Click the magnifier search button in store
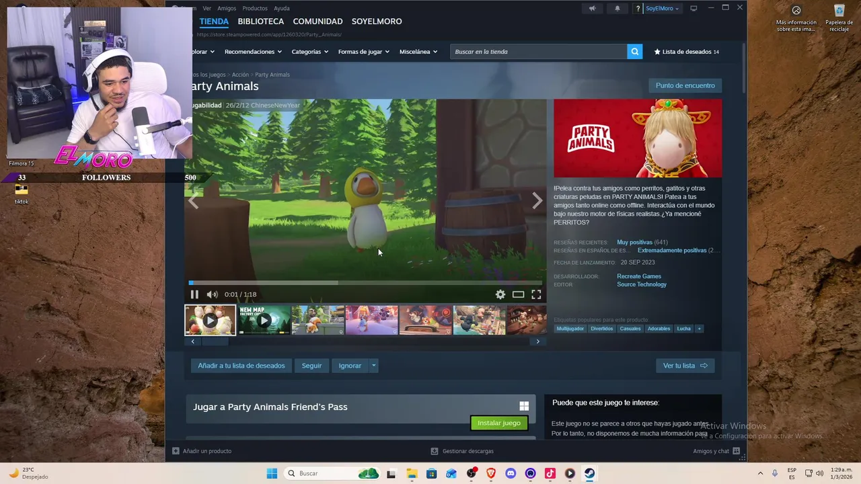861x484 pixels. (634, 52)
